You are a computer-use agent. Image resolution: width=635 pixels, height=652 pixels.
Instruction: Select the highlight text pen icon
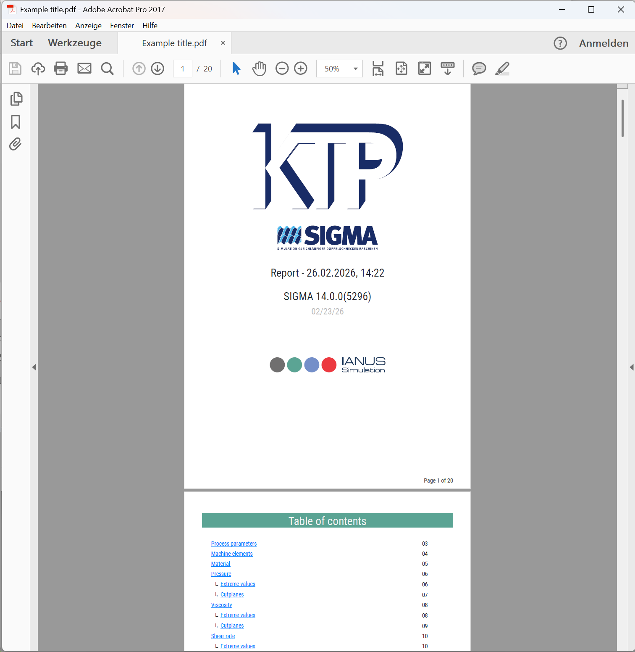pos(502,69)
